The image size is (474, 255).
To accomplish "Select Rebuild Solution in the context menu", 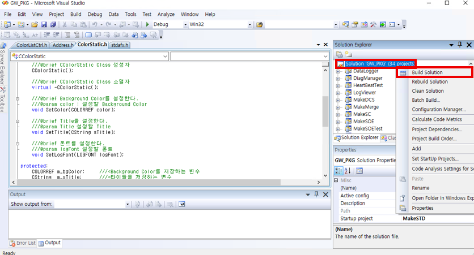I will point(429,81).
